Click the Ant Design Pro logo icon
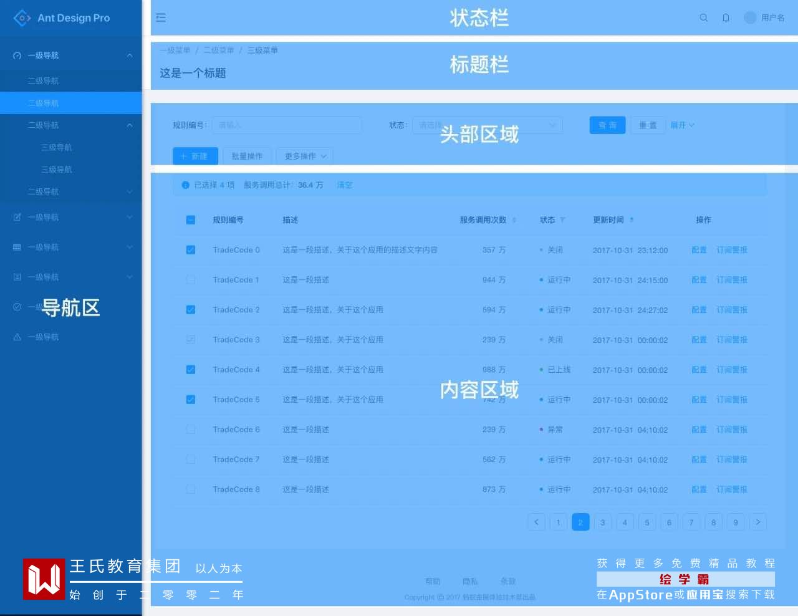 pos(22,18)
